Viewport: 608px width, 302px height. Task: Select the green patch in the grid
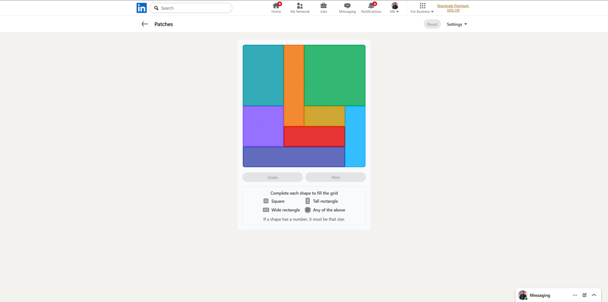(334, 75)
